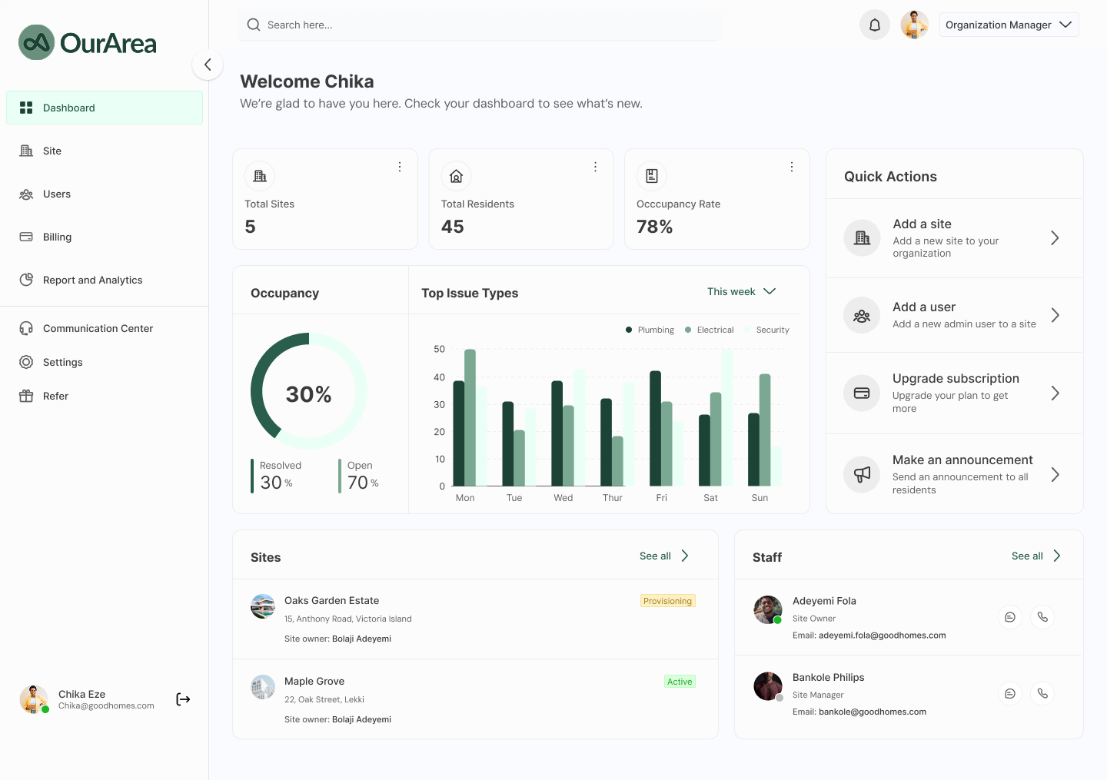
Task: Expand the This week filter on Top Issue Types
Action: pos(741,291)
